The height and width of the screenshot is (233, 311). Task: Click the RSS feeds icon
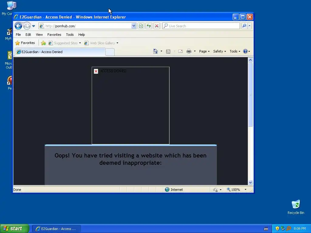[x=168, y=52]
